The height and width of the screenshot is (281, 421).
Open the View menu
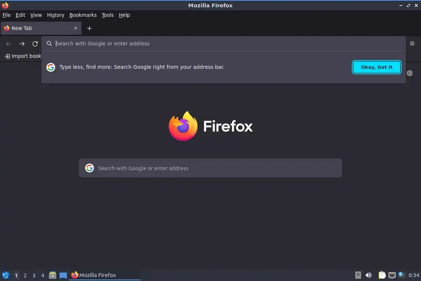36,15
